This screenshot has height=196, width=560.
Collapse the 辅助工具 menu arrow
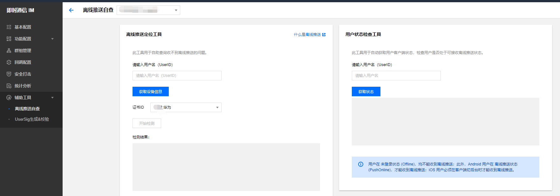click(x=52, y=98)
